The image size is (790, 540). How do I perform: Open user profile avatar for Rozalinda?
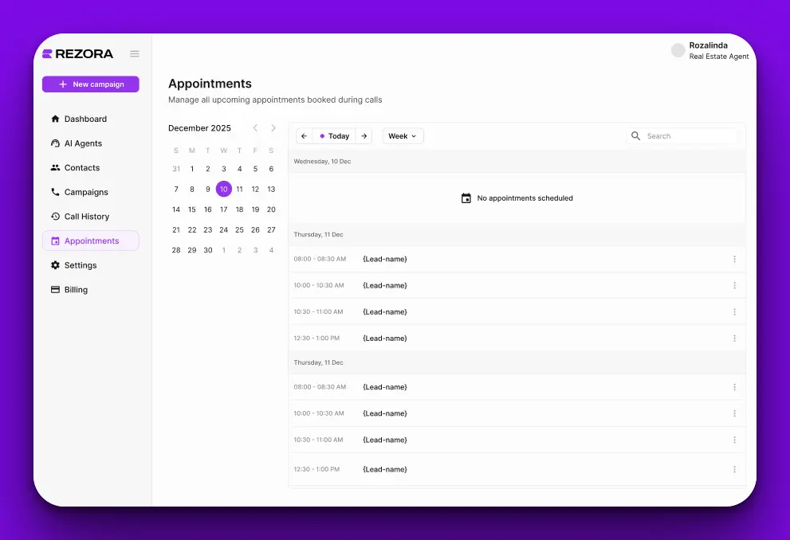[678, 51]
